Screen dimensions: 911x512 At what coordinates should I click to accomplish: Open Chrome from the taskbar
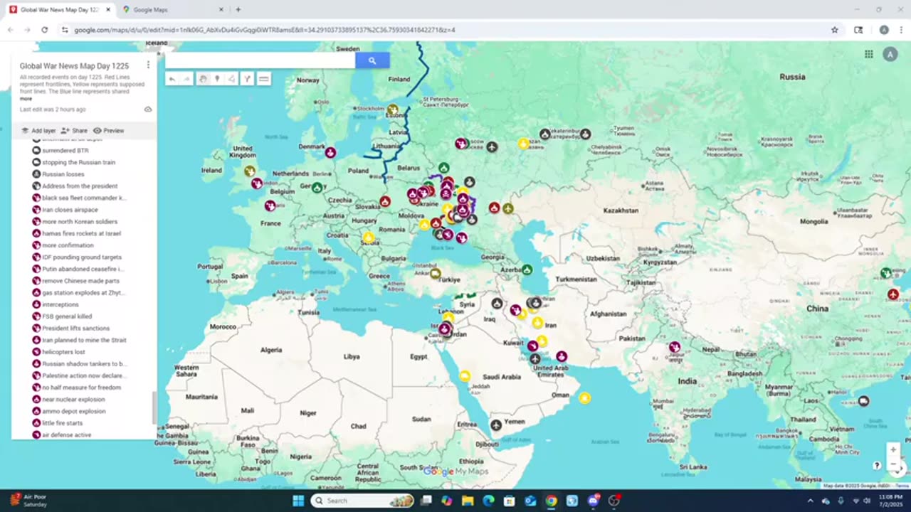[x=551, y=501]
